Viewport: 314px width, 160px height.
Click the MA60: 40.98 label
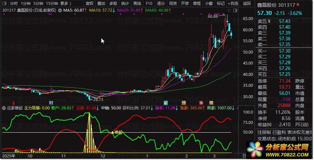pyautogui.click(x=157, y=10)
